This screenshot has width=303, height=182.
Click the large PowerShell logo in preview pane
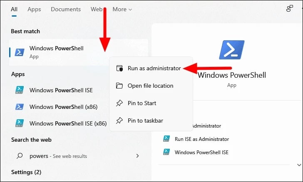pyautogui.click(x=232, y=50)
